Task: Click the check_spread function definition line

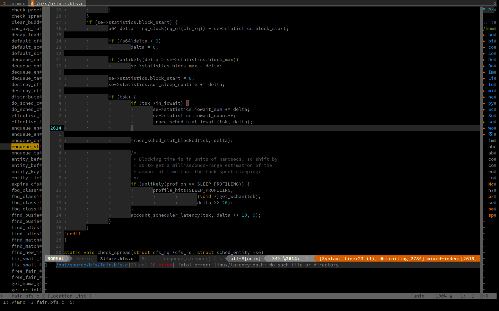Action: pos(164,253)
